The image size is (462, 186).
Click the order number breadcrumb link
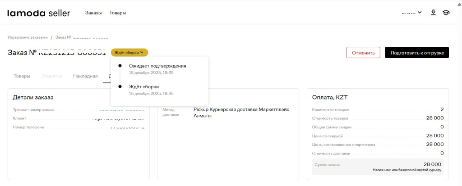pos(81,37)
